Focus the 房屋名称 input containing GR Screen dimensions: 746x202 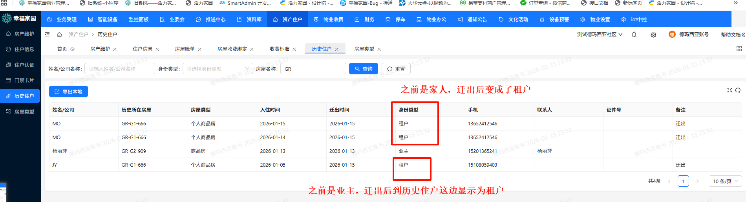point(313,69)
